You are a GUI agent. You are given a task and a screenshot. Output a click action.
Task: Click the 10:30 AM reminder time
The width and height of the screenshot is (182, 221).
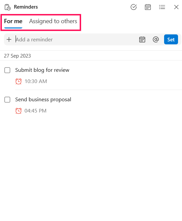point(36,81)
